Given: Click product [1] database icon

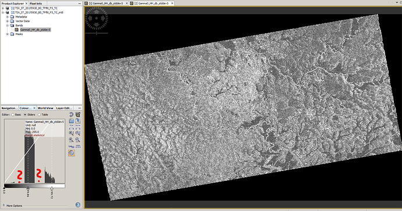Looking at the screenshot, I should click(8, 8).
